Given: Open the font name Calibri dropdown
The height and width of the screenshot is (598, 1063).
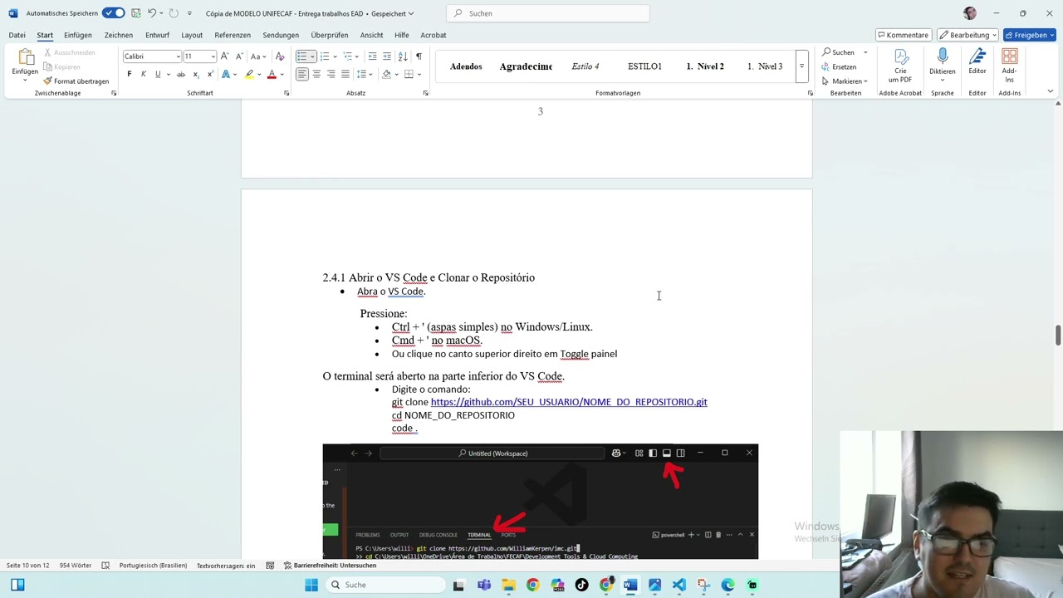Looking at the screenshot, I should pos(178,56).
